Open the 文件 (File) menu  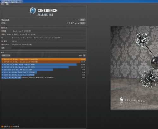(2, 4)
